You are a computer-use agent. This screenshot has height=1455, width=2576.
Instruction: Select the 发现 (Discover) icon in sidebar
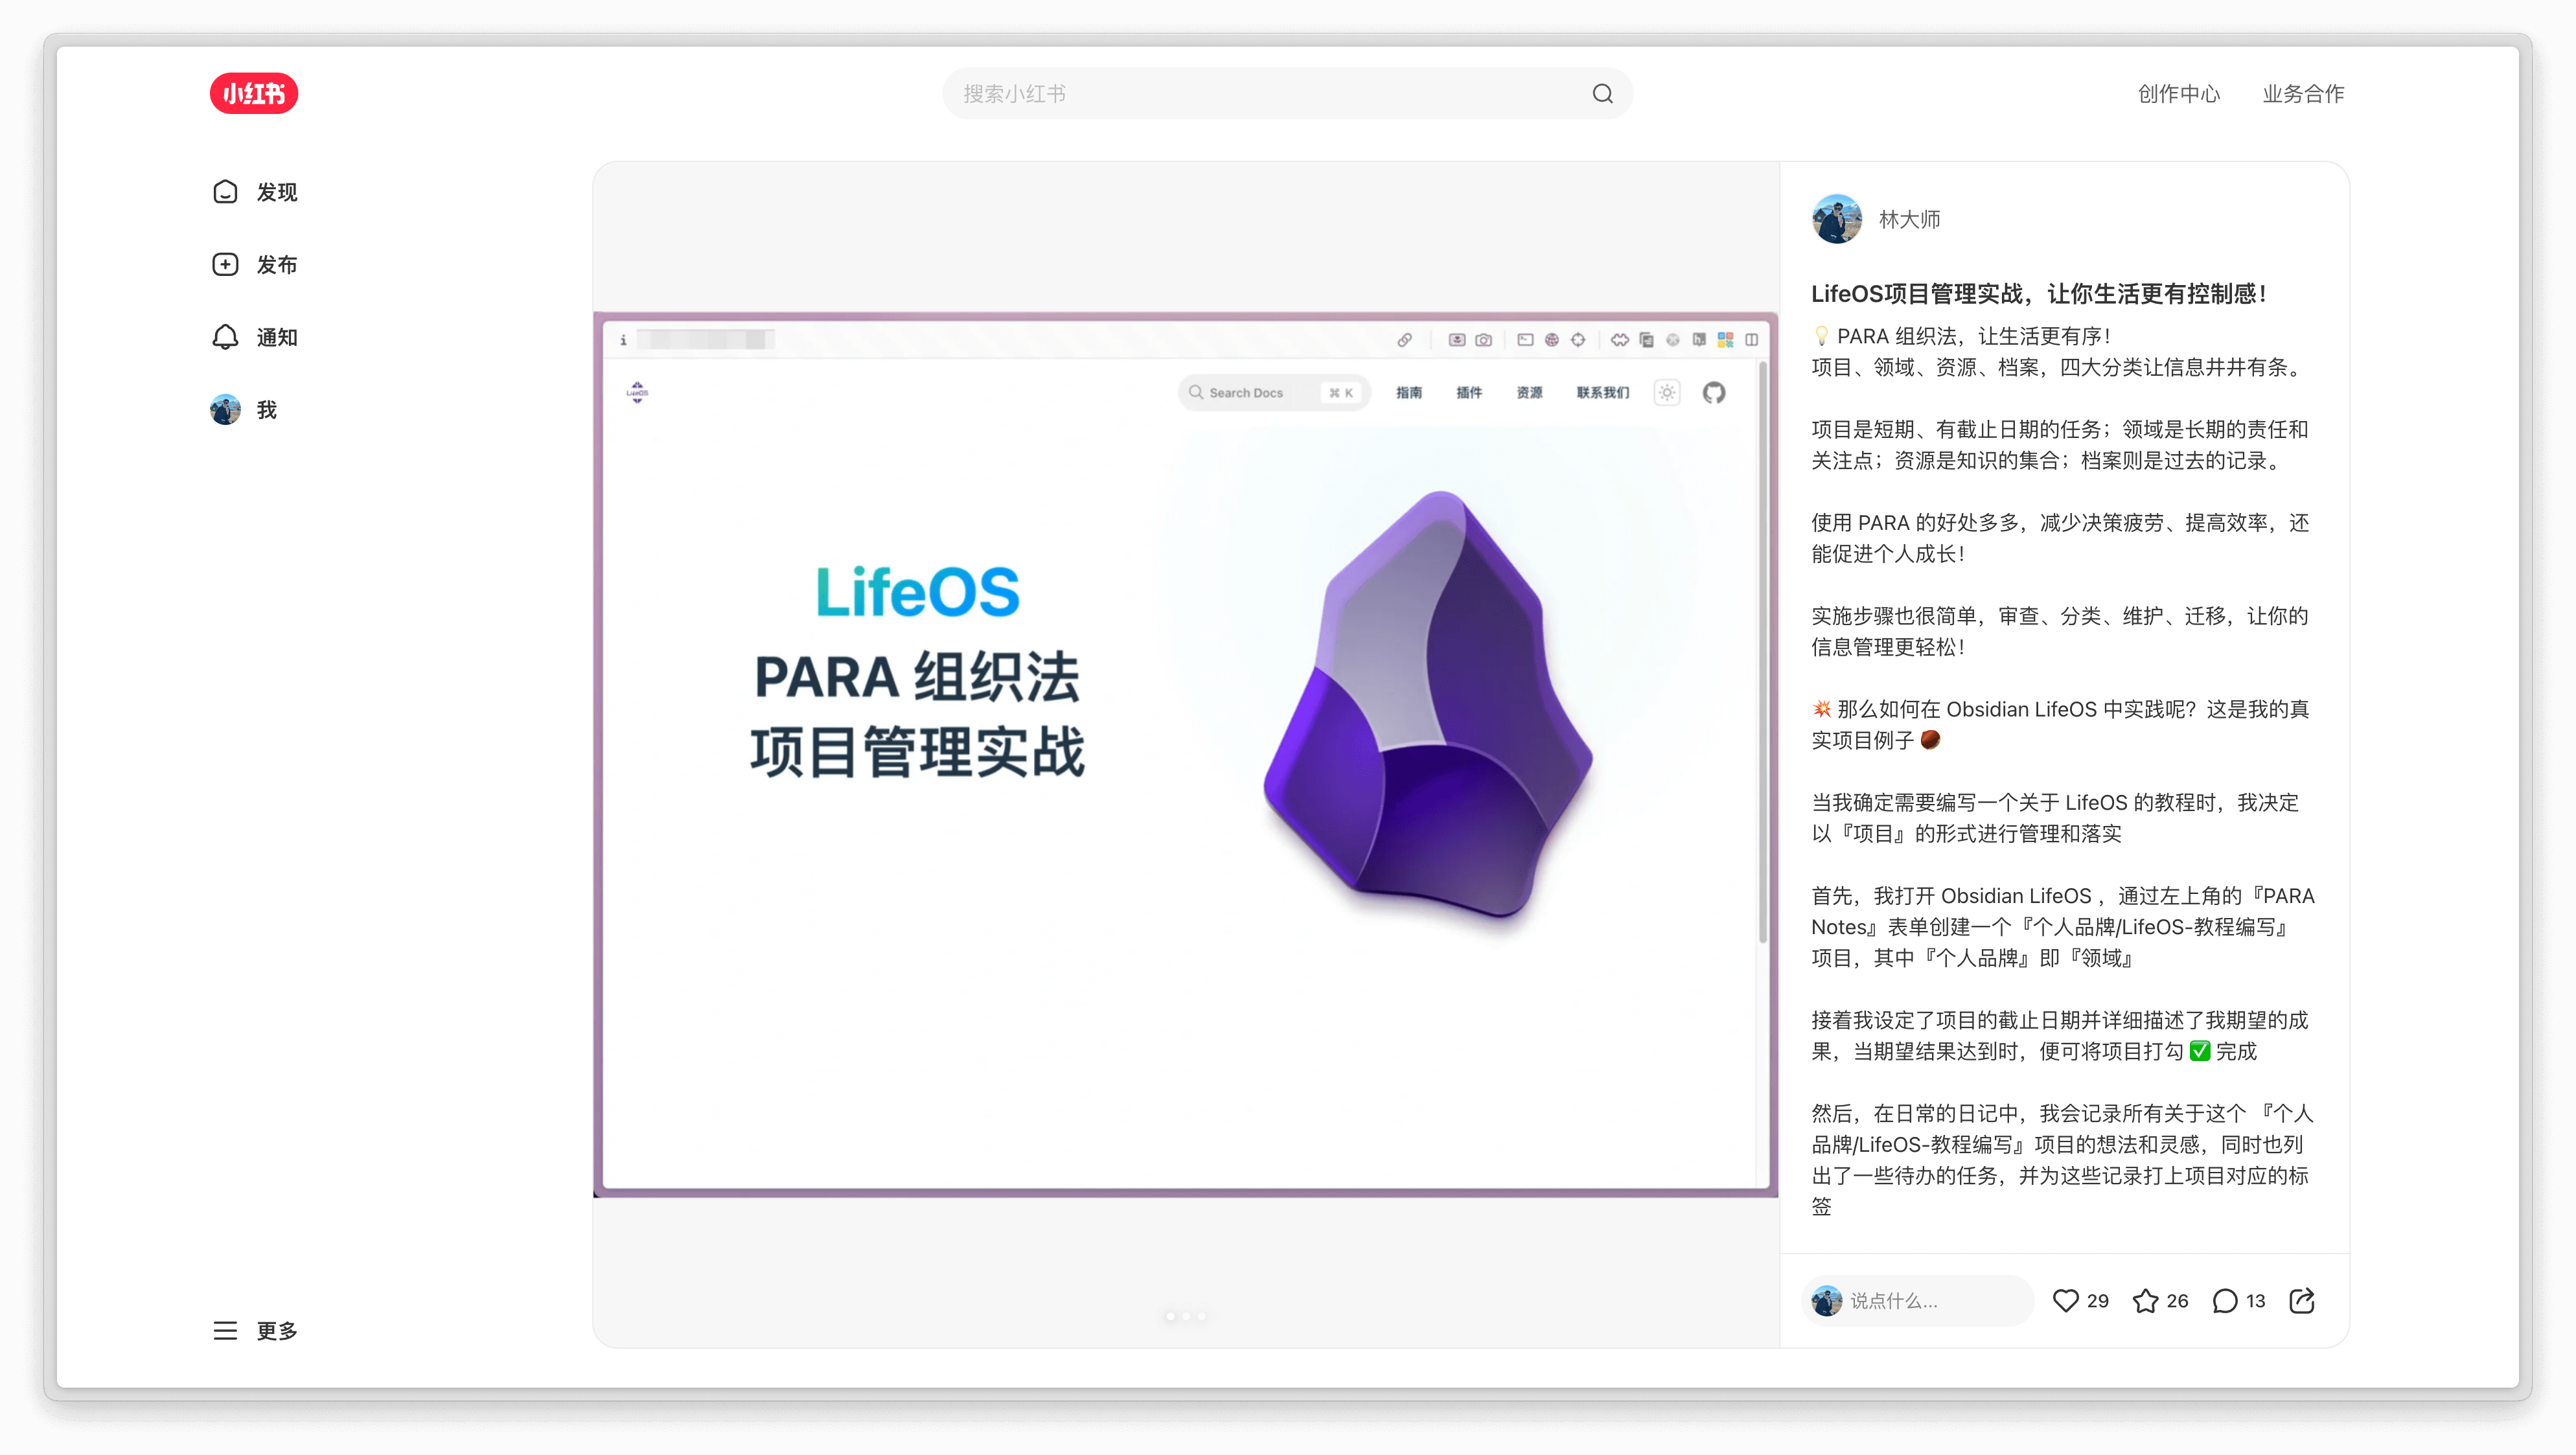pos(225,191)
